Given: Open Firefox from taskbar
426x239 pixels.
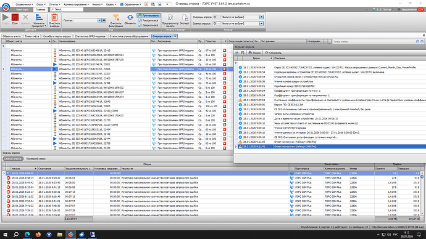Looking at the screenshot, I should coord(38,235).
